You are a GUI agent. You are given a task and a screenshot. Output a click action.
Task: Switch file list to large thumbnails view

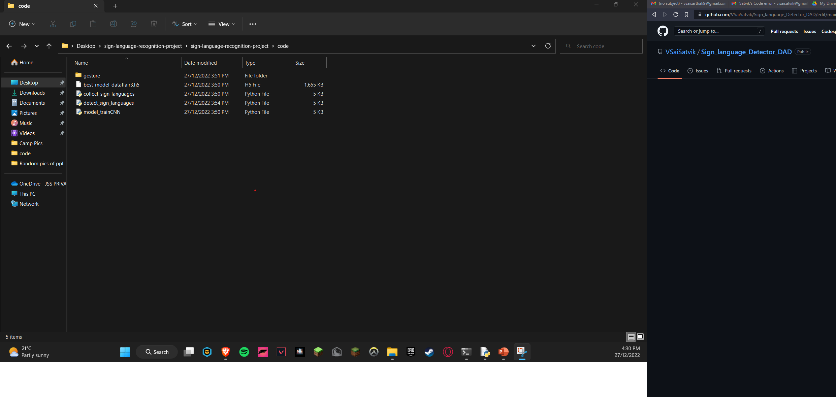pyautogui.click(x=640, y=337)
